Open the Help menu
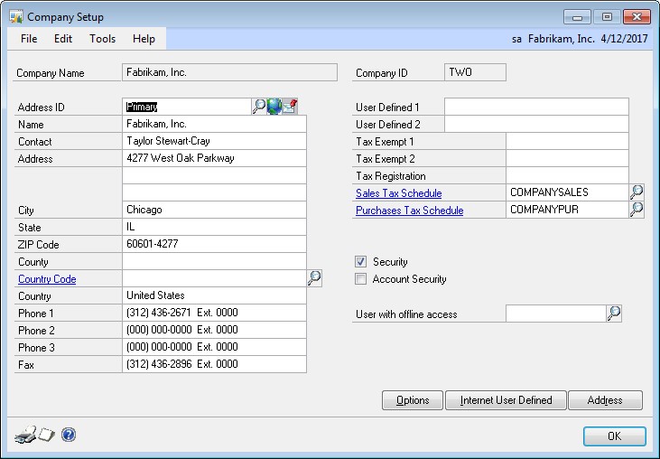The image size is (660, 459). (x=144, y=39)
